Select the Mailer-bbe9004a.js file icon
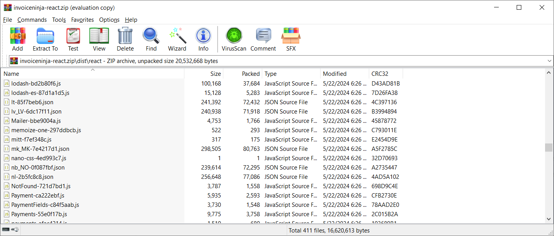This screenshot has width=554, height=236. click(7, 121)
